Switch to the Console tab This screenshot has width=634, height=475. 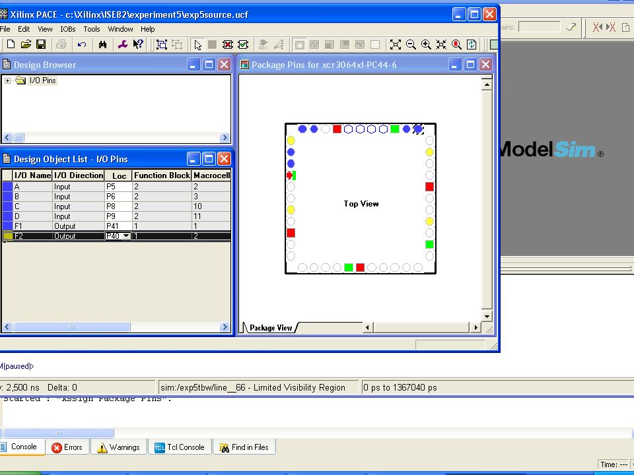click(22, 447)
